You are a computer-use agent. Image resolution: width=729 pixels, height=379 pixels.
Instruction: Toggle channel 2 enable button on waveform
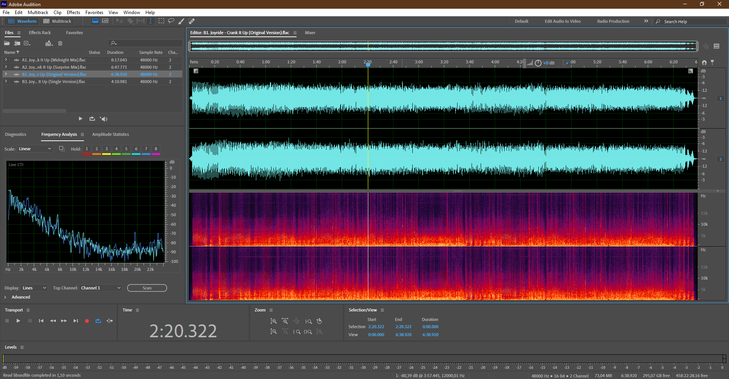coord(720,159)
